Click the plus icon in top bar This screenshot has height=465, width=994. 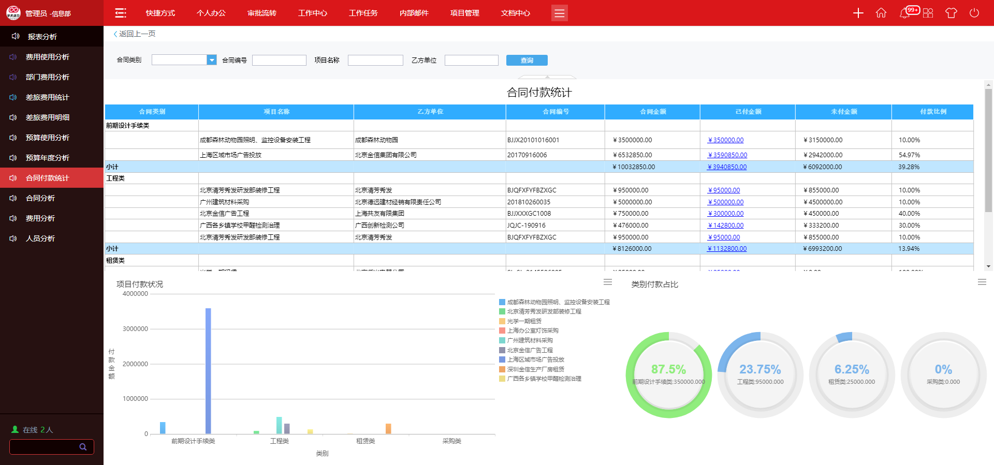pyautogui.click(x=858, y=13)
